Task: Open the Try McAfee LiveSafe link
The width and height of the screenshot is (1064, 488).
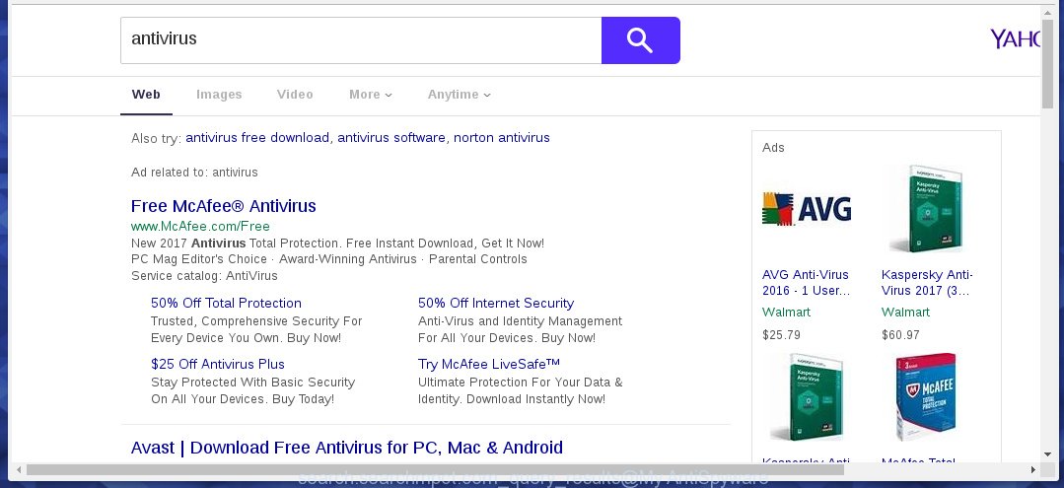Action: [488, 364]
